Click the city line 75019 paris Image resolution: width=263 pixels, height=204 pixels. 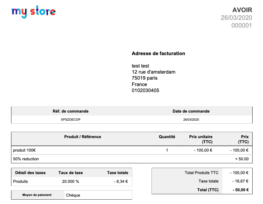pos(144,78)
